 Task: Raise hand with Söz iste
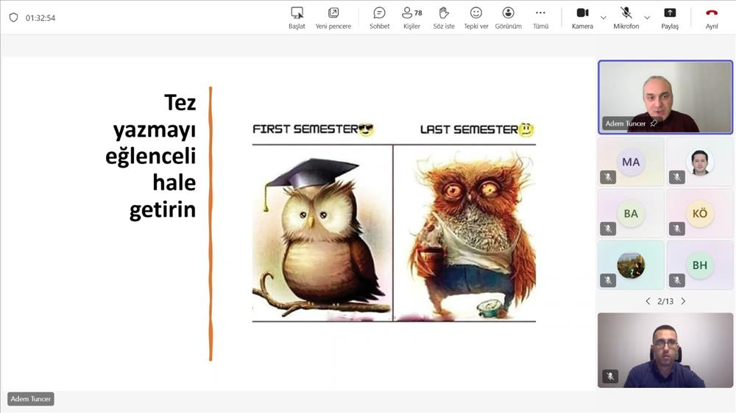444,18
